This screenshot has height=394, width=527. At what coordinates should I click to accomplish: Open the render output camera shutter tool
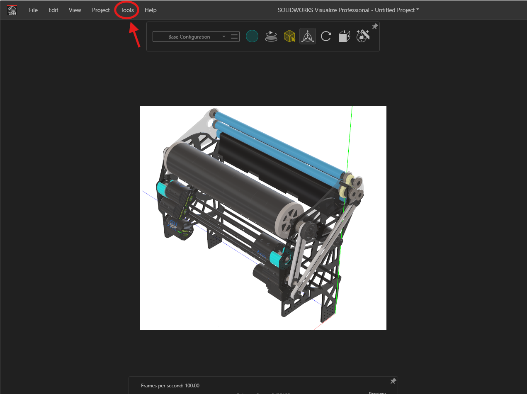[363, 36]
